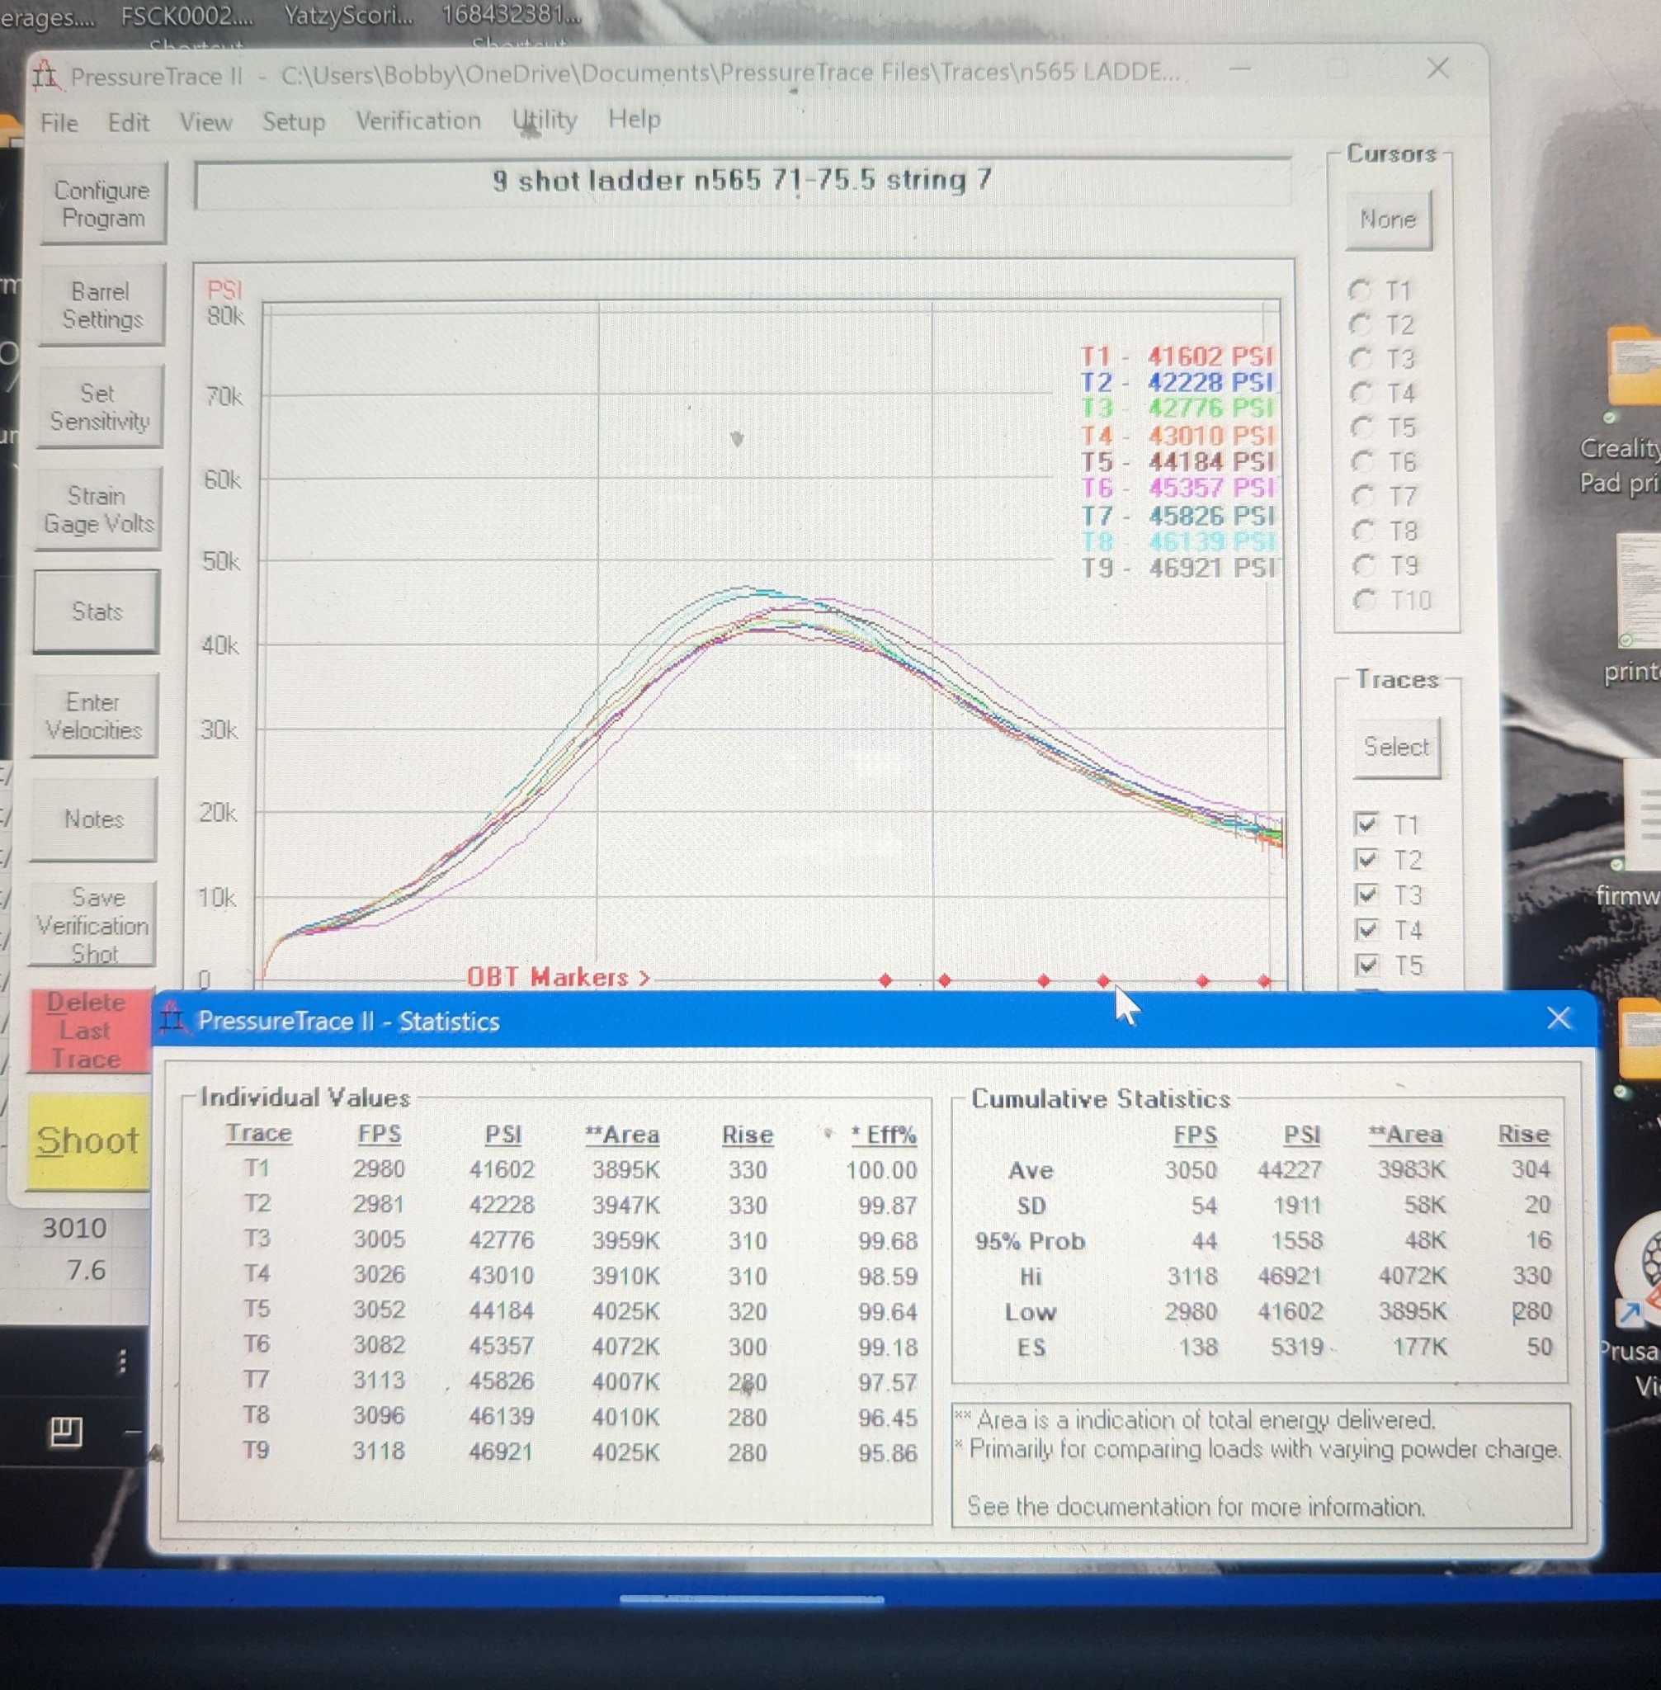
Task: Open the Notes button
Action: click(x=92, y=819)
